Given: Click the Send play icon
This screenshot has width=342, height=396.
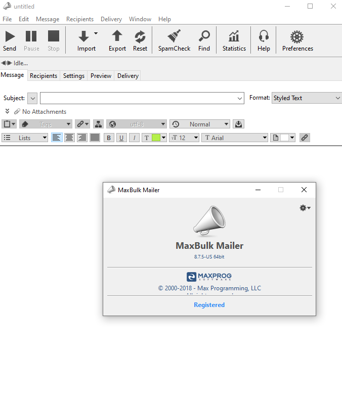Looking at the screenshot, I should [10, 36].
